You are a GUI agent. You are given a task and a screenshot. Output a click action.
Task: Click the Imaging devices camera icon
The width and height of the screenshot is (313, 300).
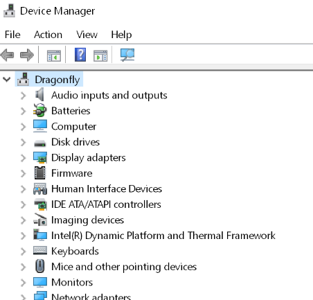pyautogui.click(x=40, y=220)
